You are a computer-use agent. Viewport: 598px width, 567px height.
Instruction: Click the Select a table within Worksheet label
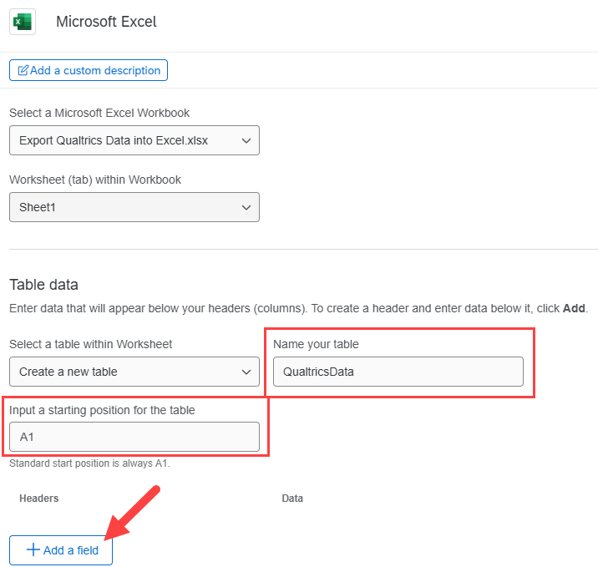[91, 344]
